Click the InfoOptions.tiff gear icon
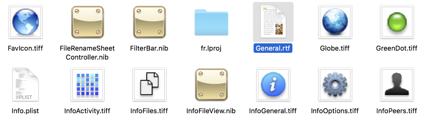Image resolution: width=425 pixels, height=123 pixels. tap(335, 84)
